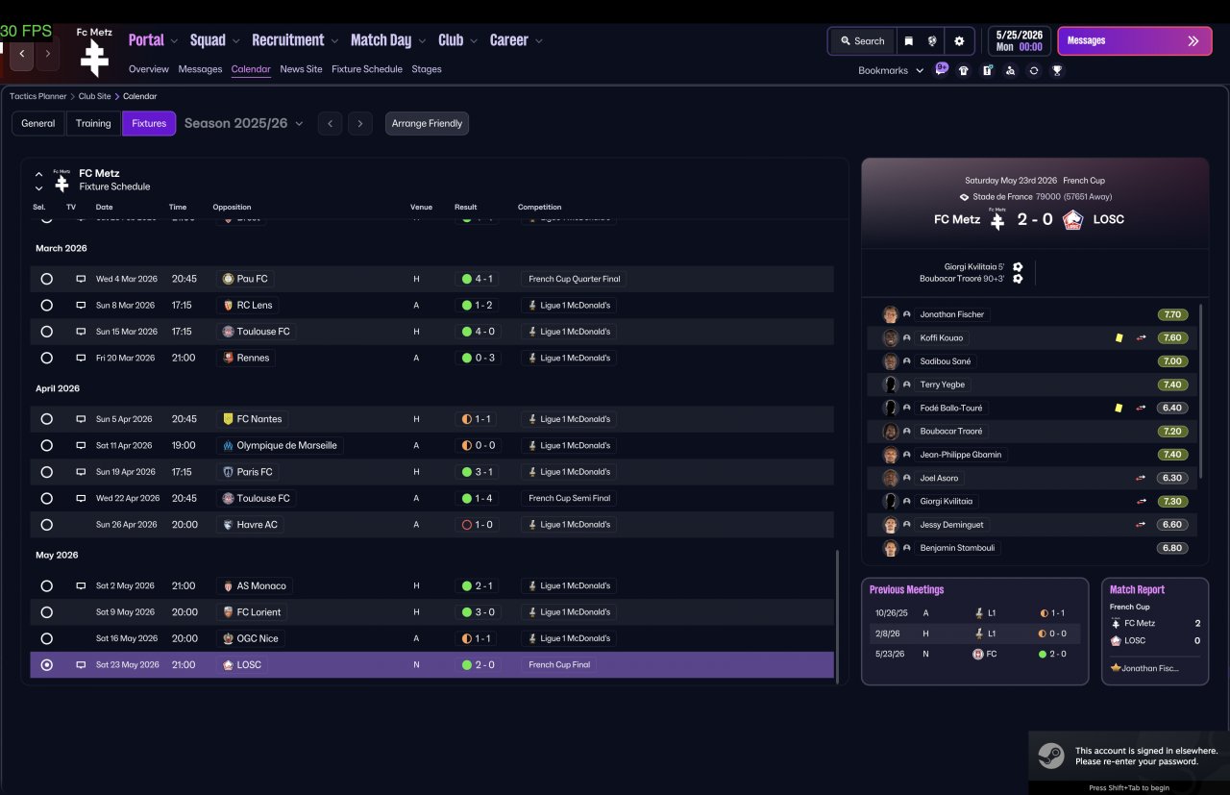Expand the Bookmarks dropdown
Viewport: 1230px width, 795px height.
[891, 70]
